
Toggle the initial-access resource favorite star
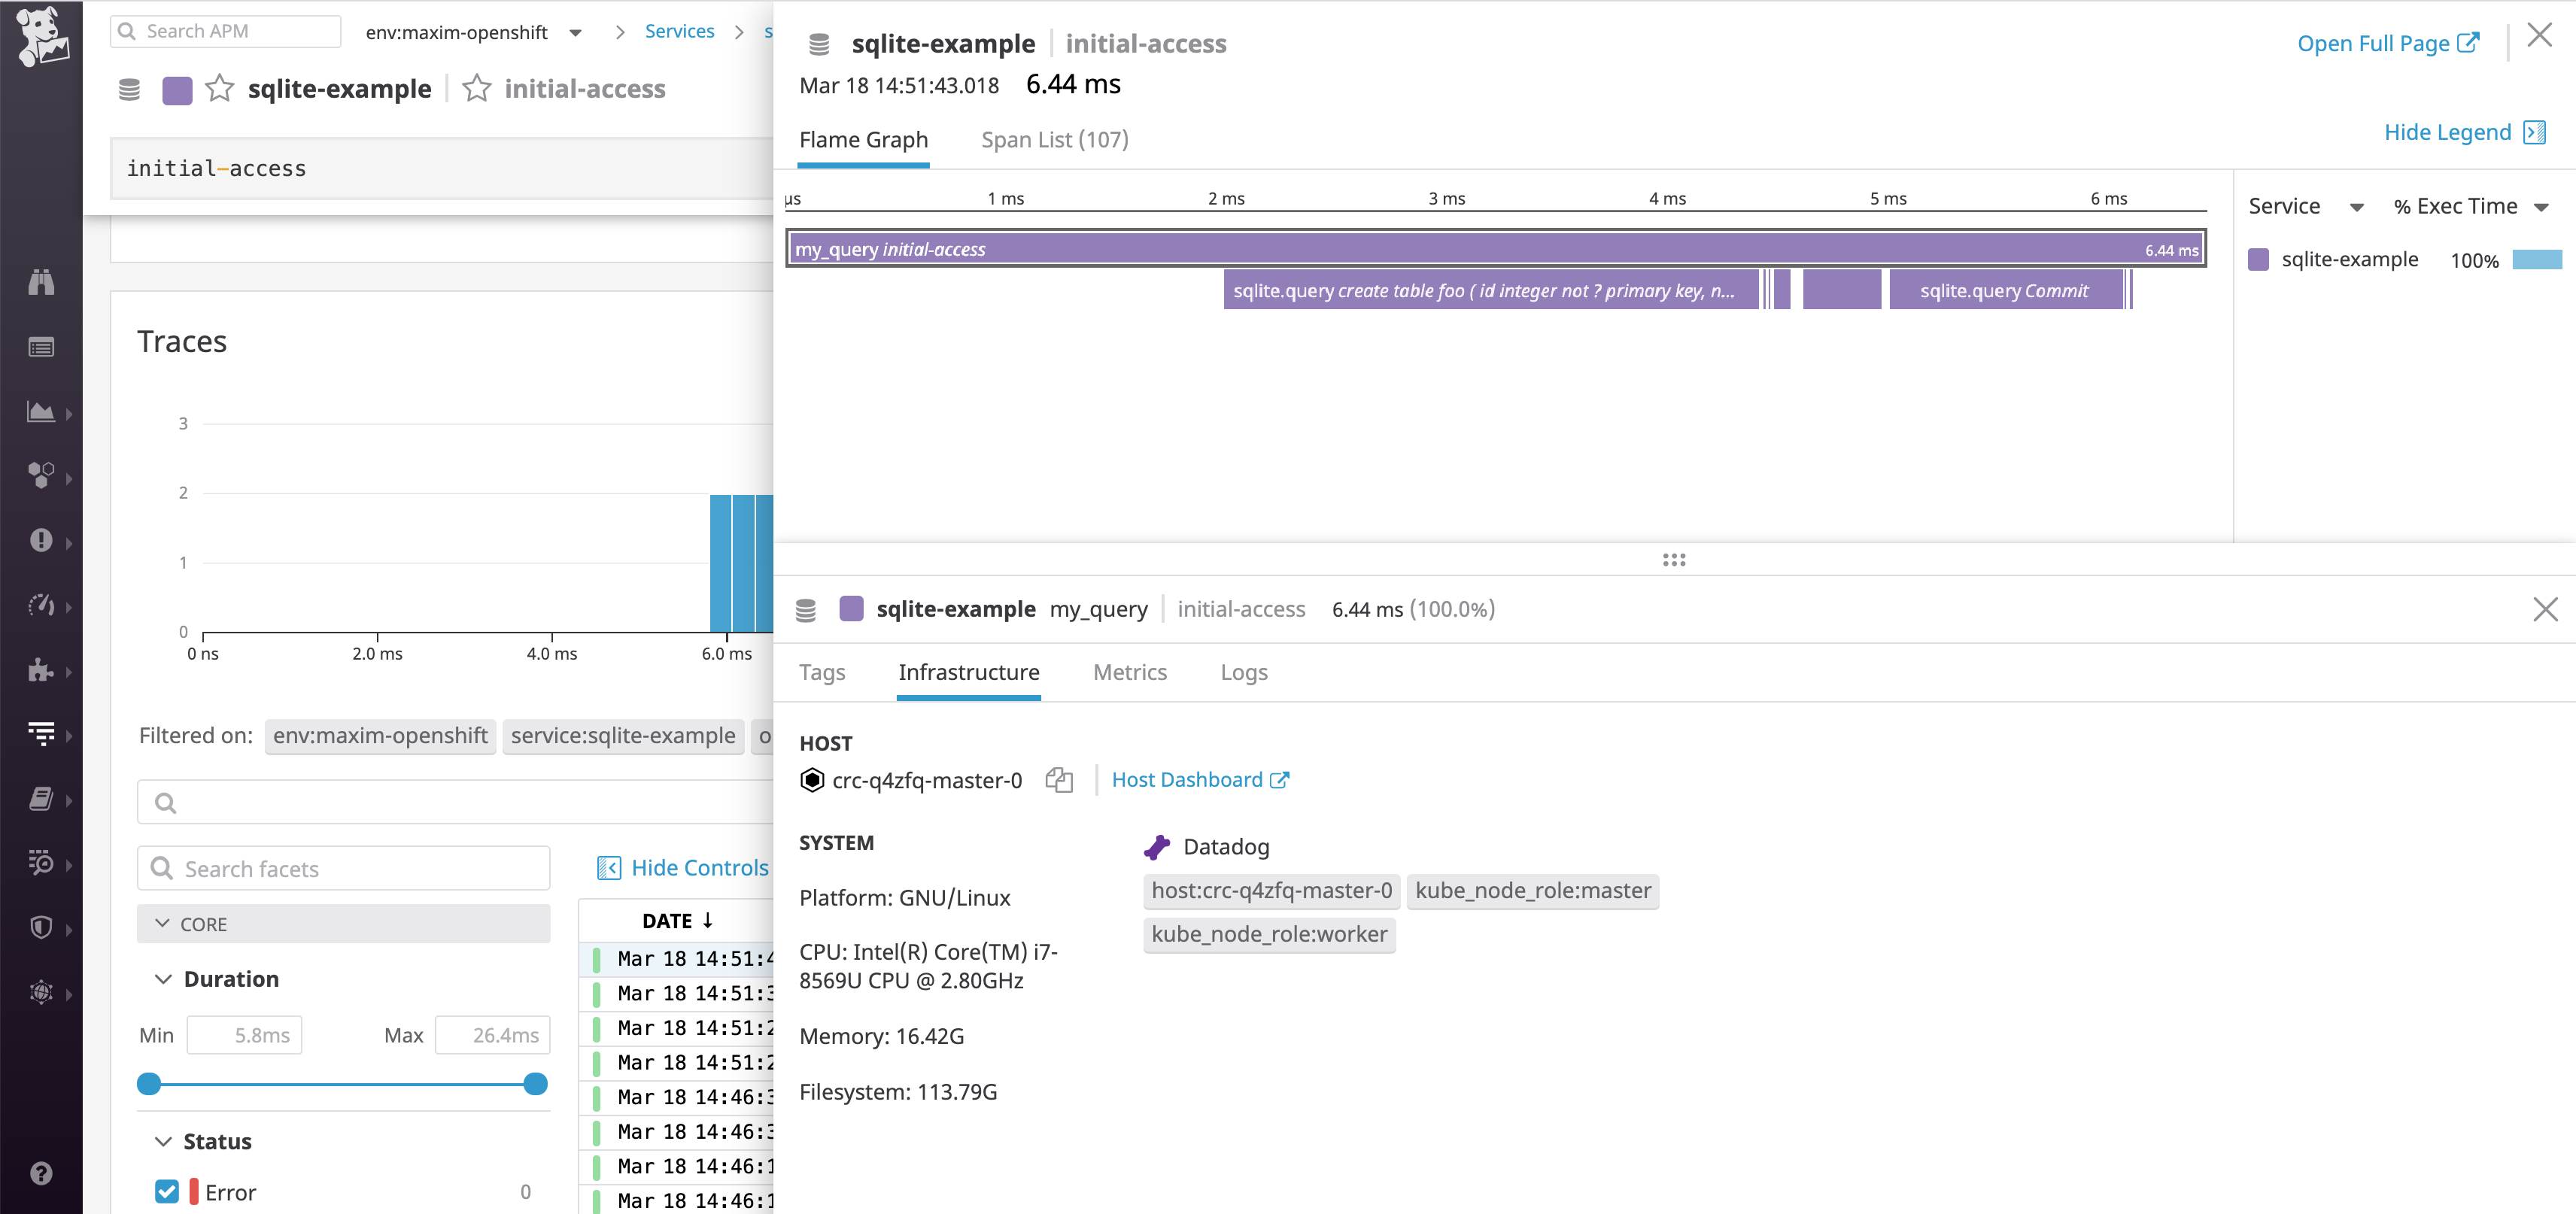point(477,88)
